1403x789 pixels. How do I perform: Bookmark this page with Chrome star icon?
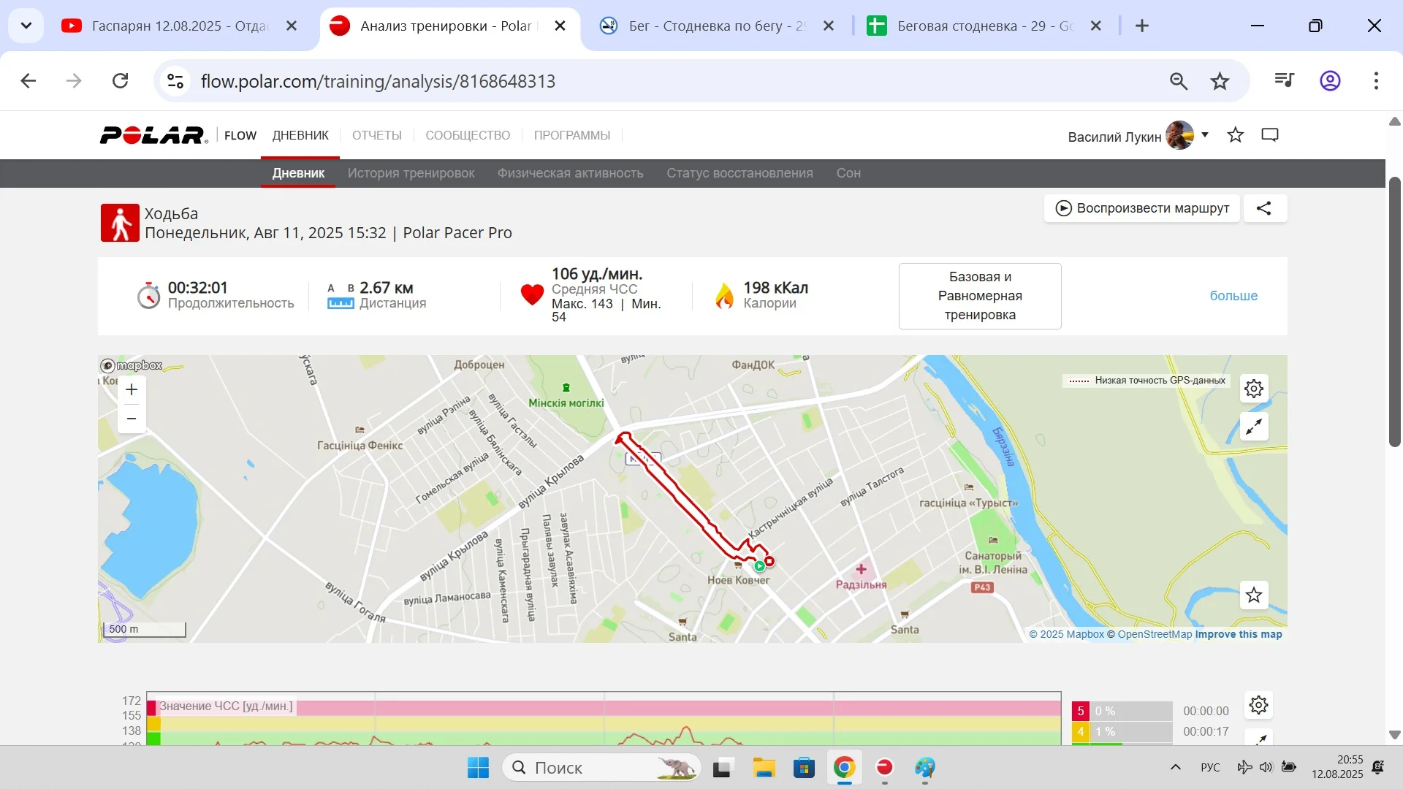[x=1220, y=81]
